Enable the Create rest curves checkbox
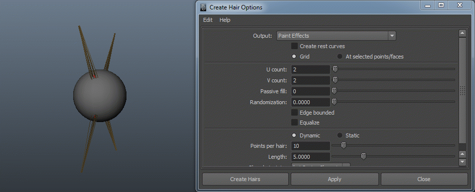The image size is (475, 192). click(x=294, y=46)
